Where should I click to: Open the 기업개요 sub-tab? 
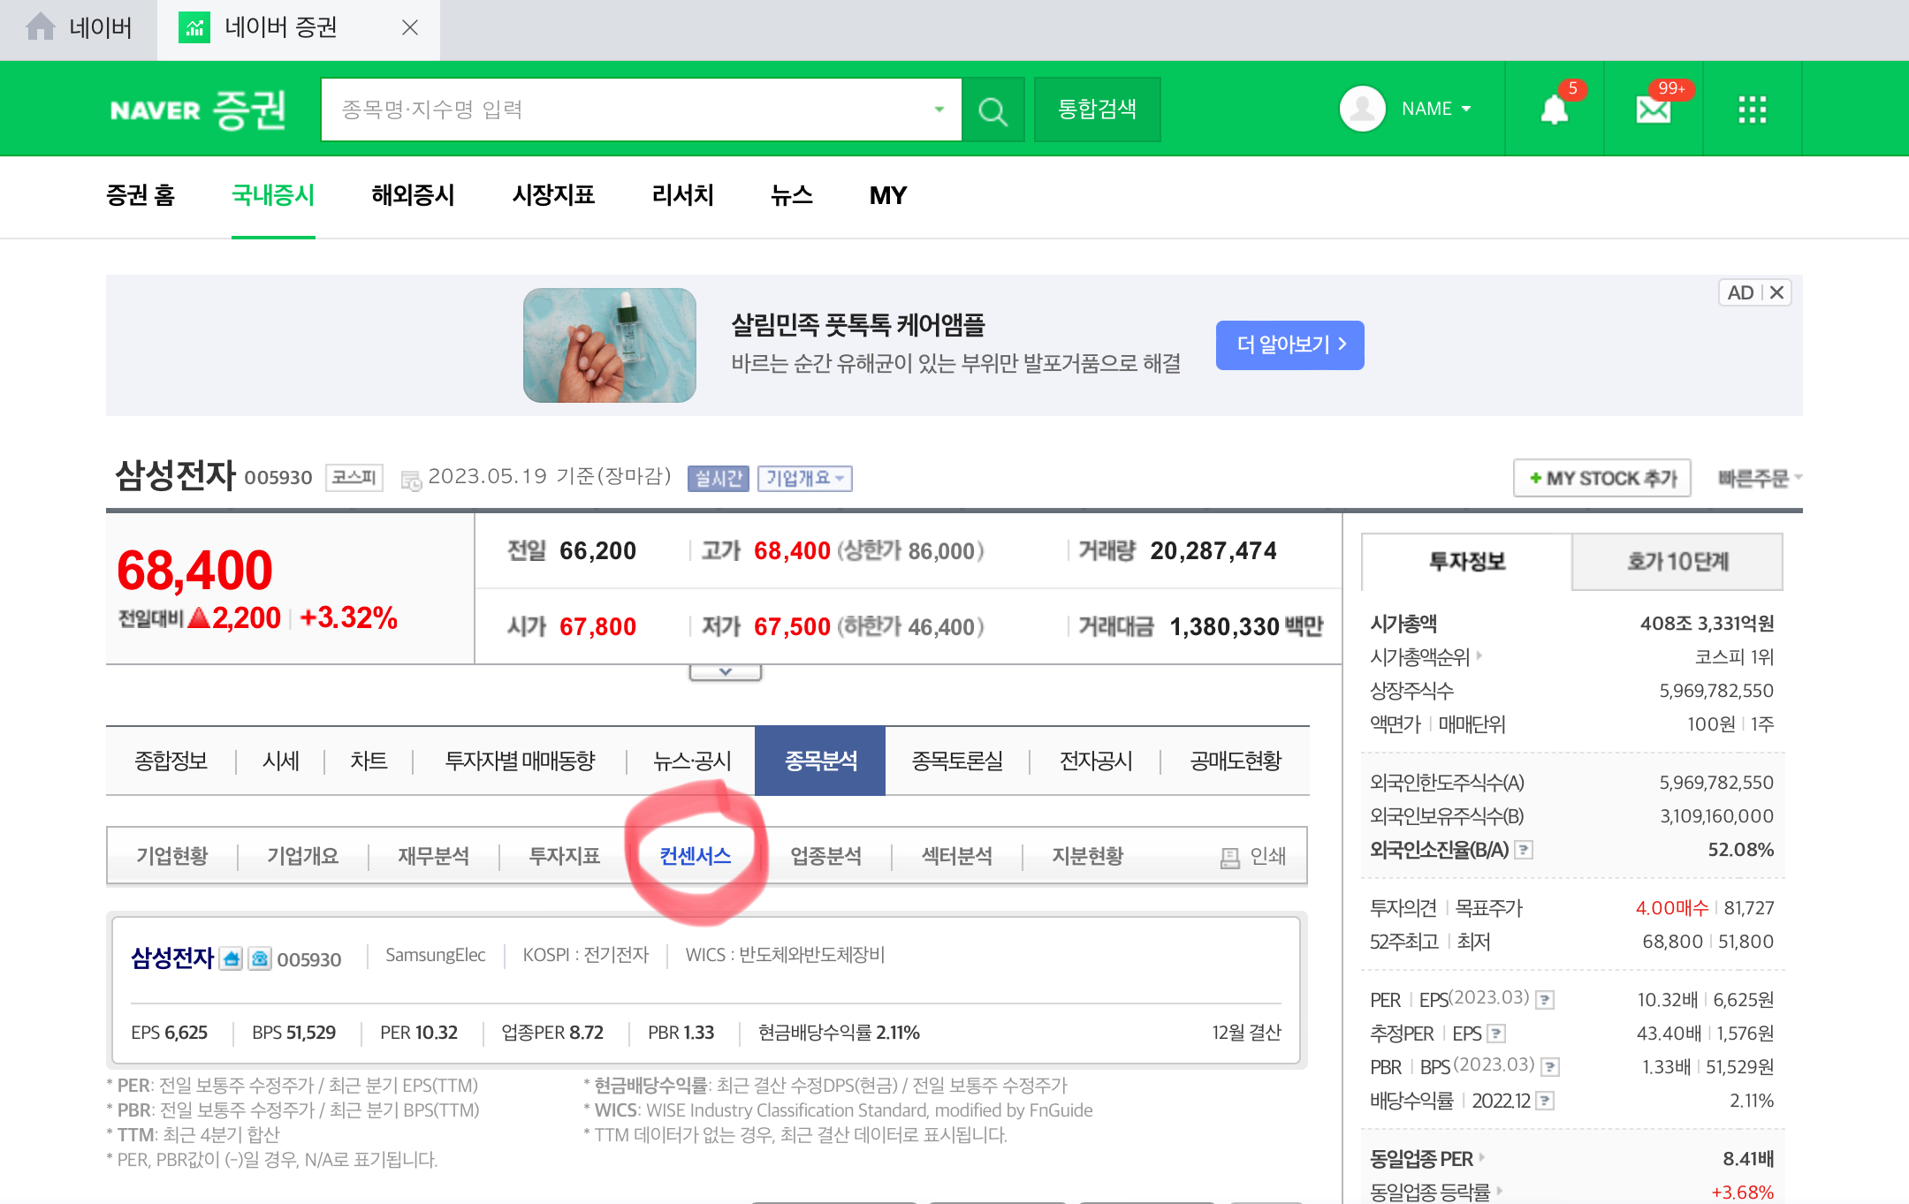(303, 856)
